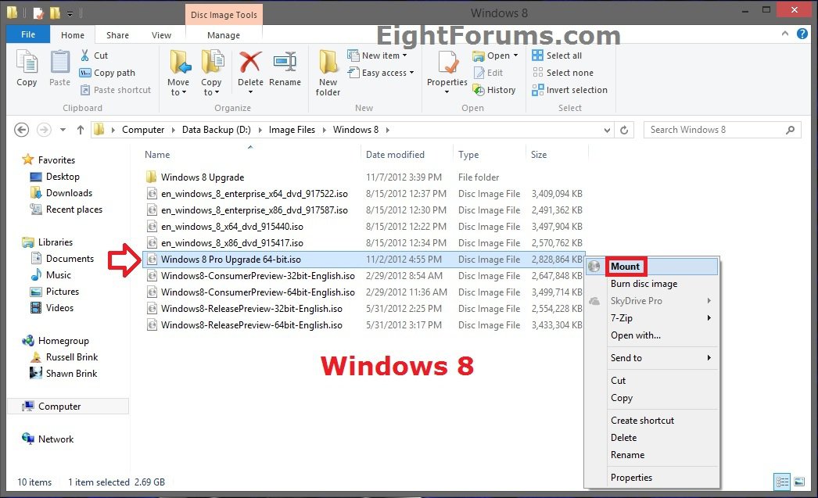Click Image Files in address bar
Image resolution: width=818 pixels, height=498 pixels.
click(x=292, y=130)
